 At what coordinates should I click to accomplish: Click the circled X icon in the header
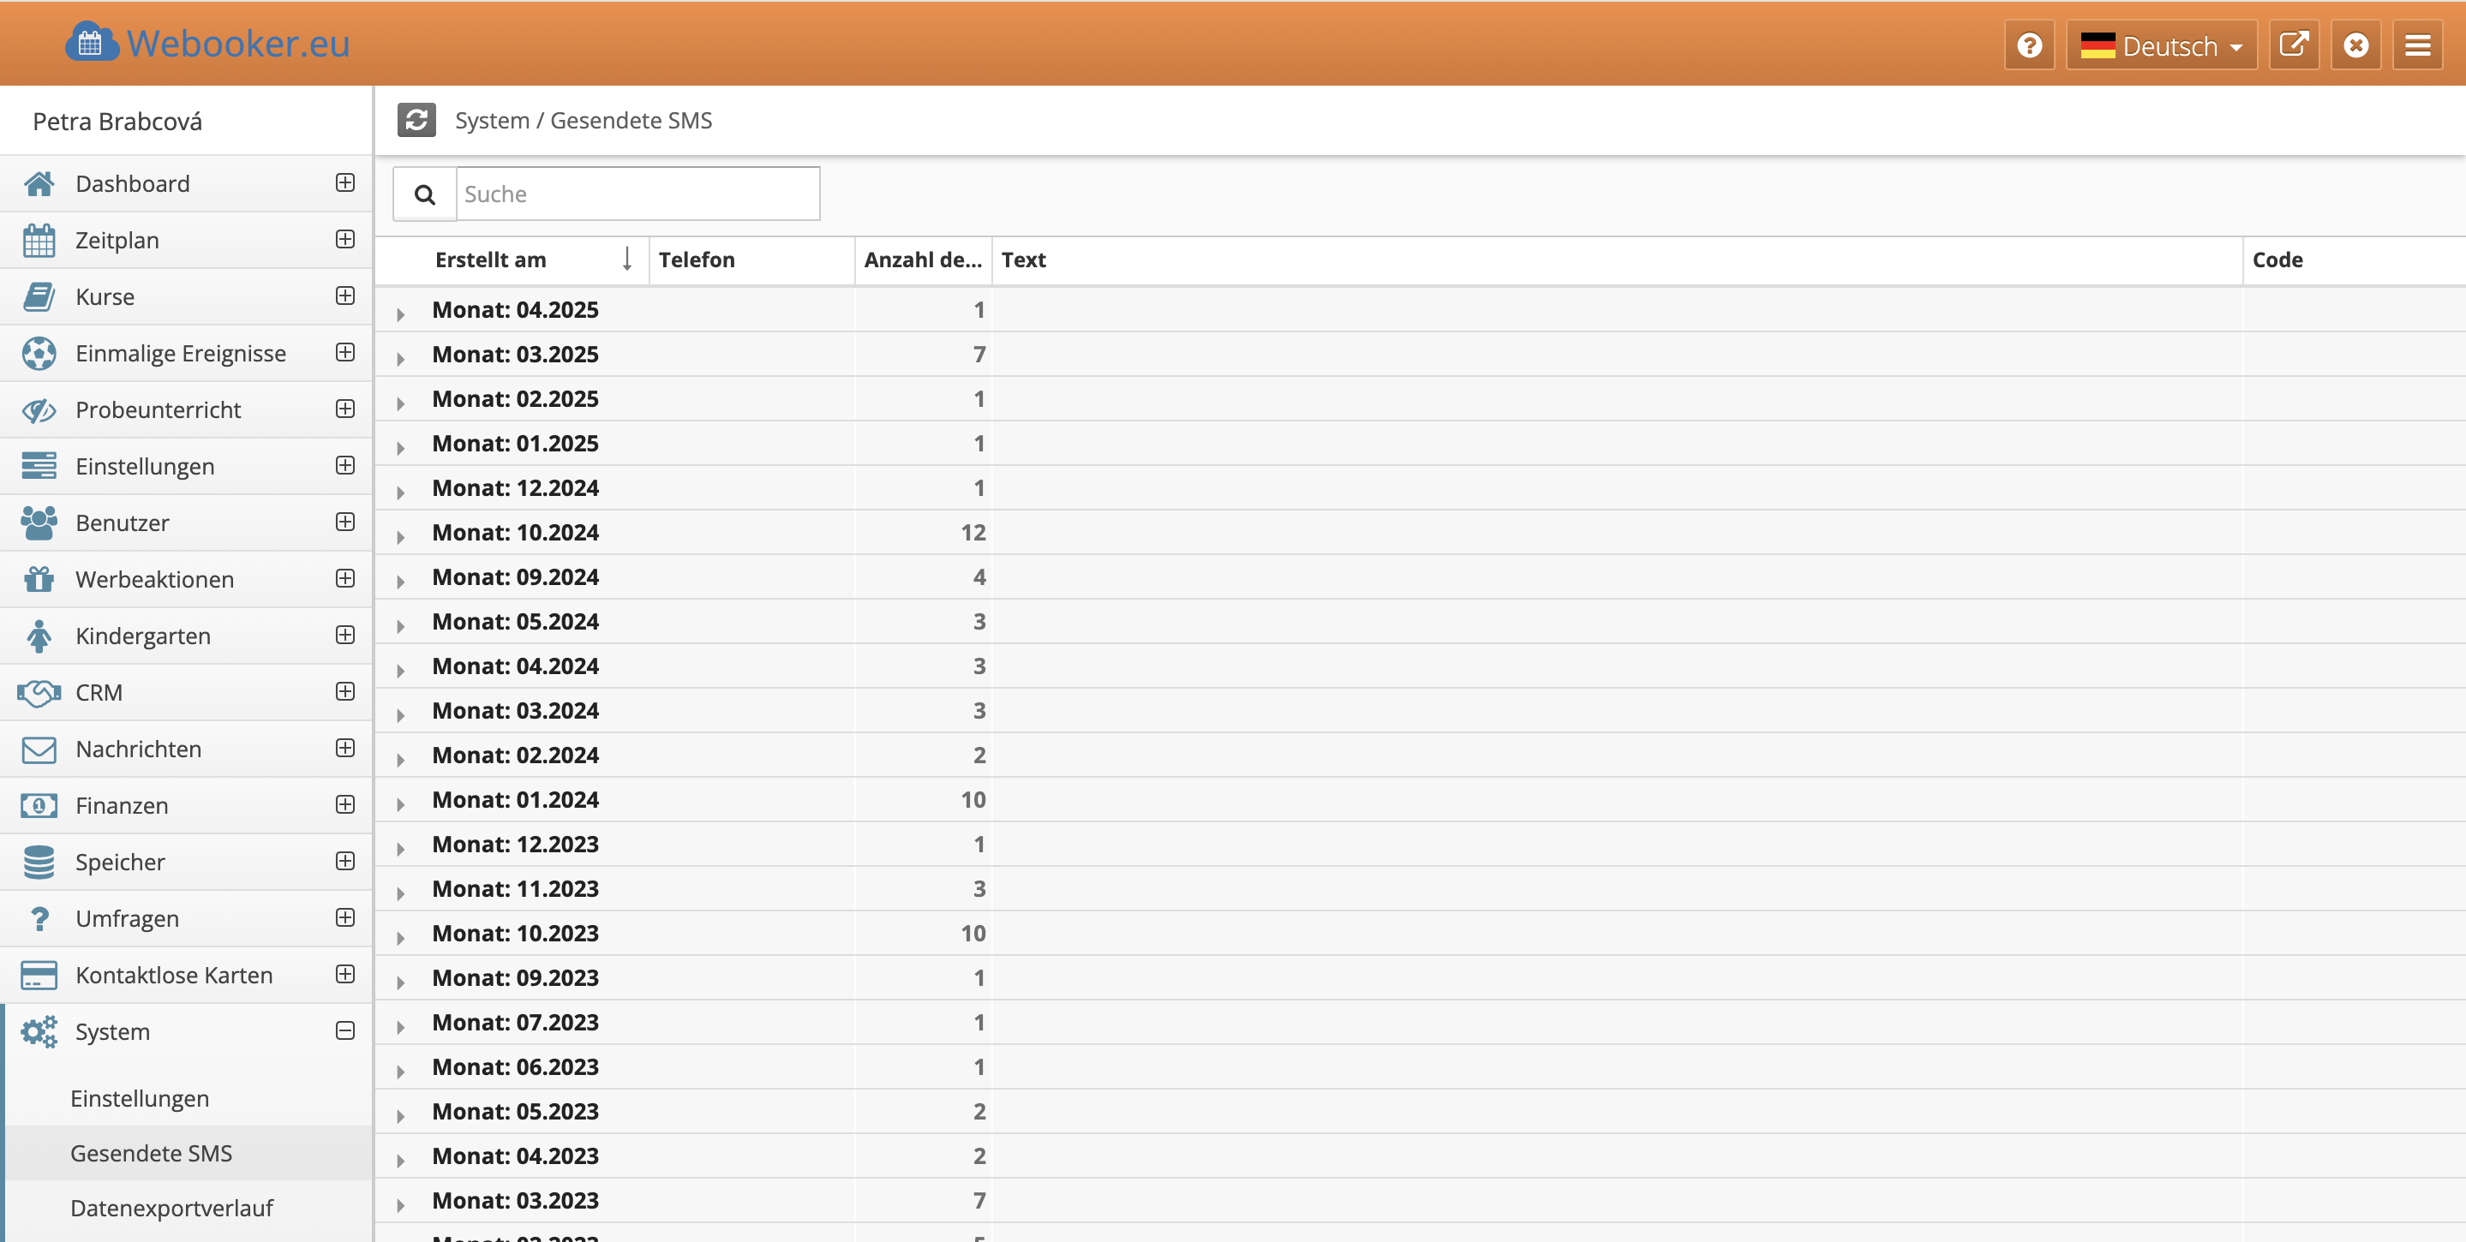pos(2356,45)
